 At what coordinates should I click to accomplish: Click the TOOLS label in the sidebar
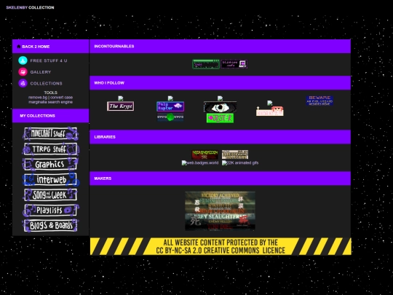[51, 93]
